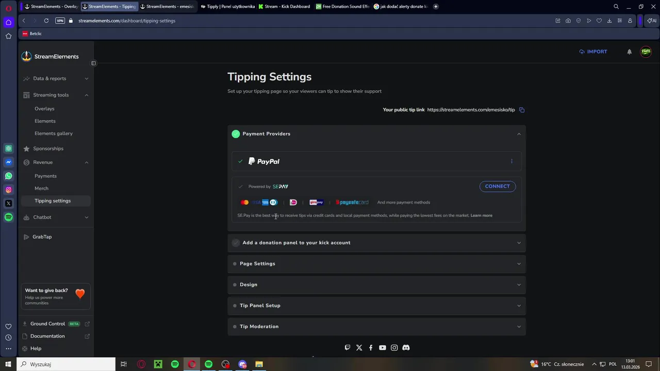Open Spotify in the Opera sidebar
660x371 pixels.
tap(8, 217)
